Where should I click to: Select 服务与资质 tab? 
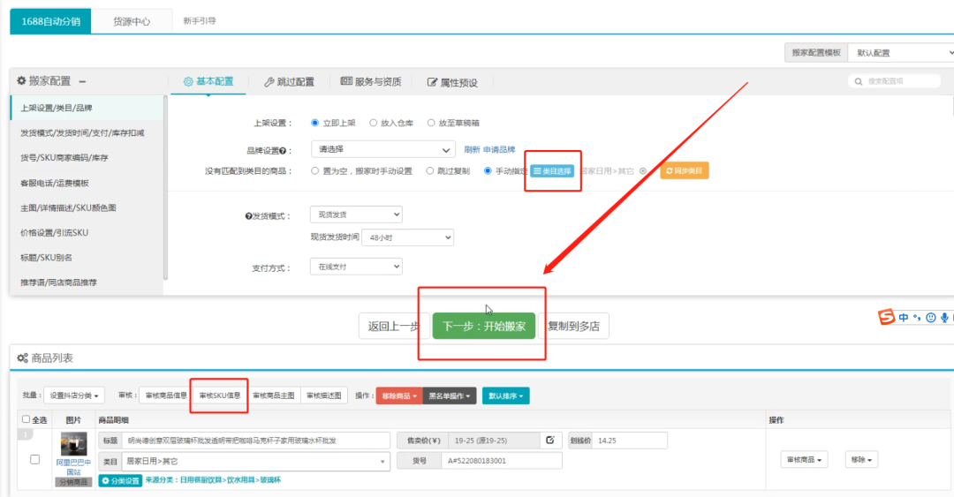coord(371,81)
